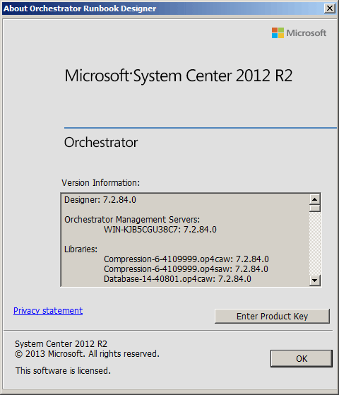Click the About Orchestrator Runbook Designer title bar

coord(163,8)
